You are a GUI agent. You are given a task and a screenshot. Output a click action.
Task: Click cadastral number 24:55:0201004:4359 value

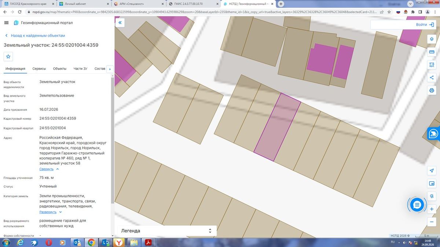pos(58,119)
